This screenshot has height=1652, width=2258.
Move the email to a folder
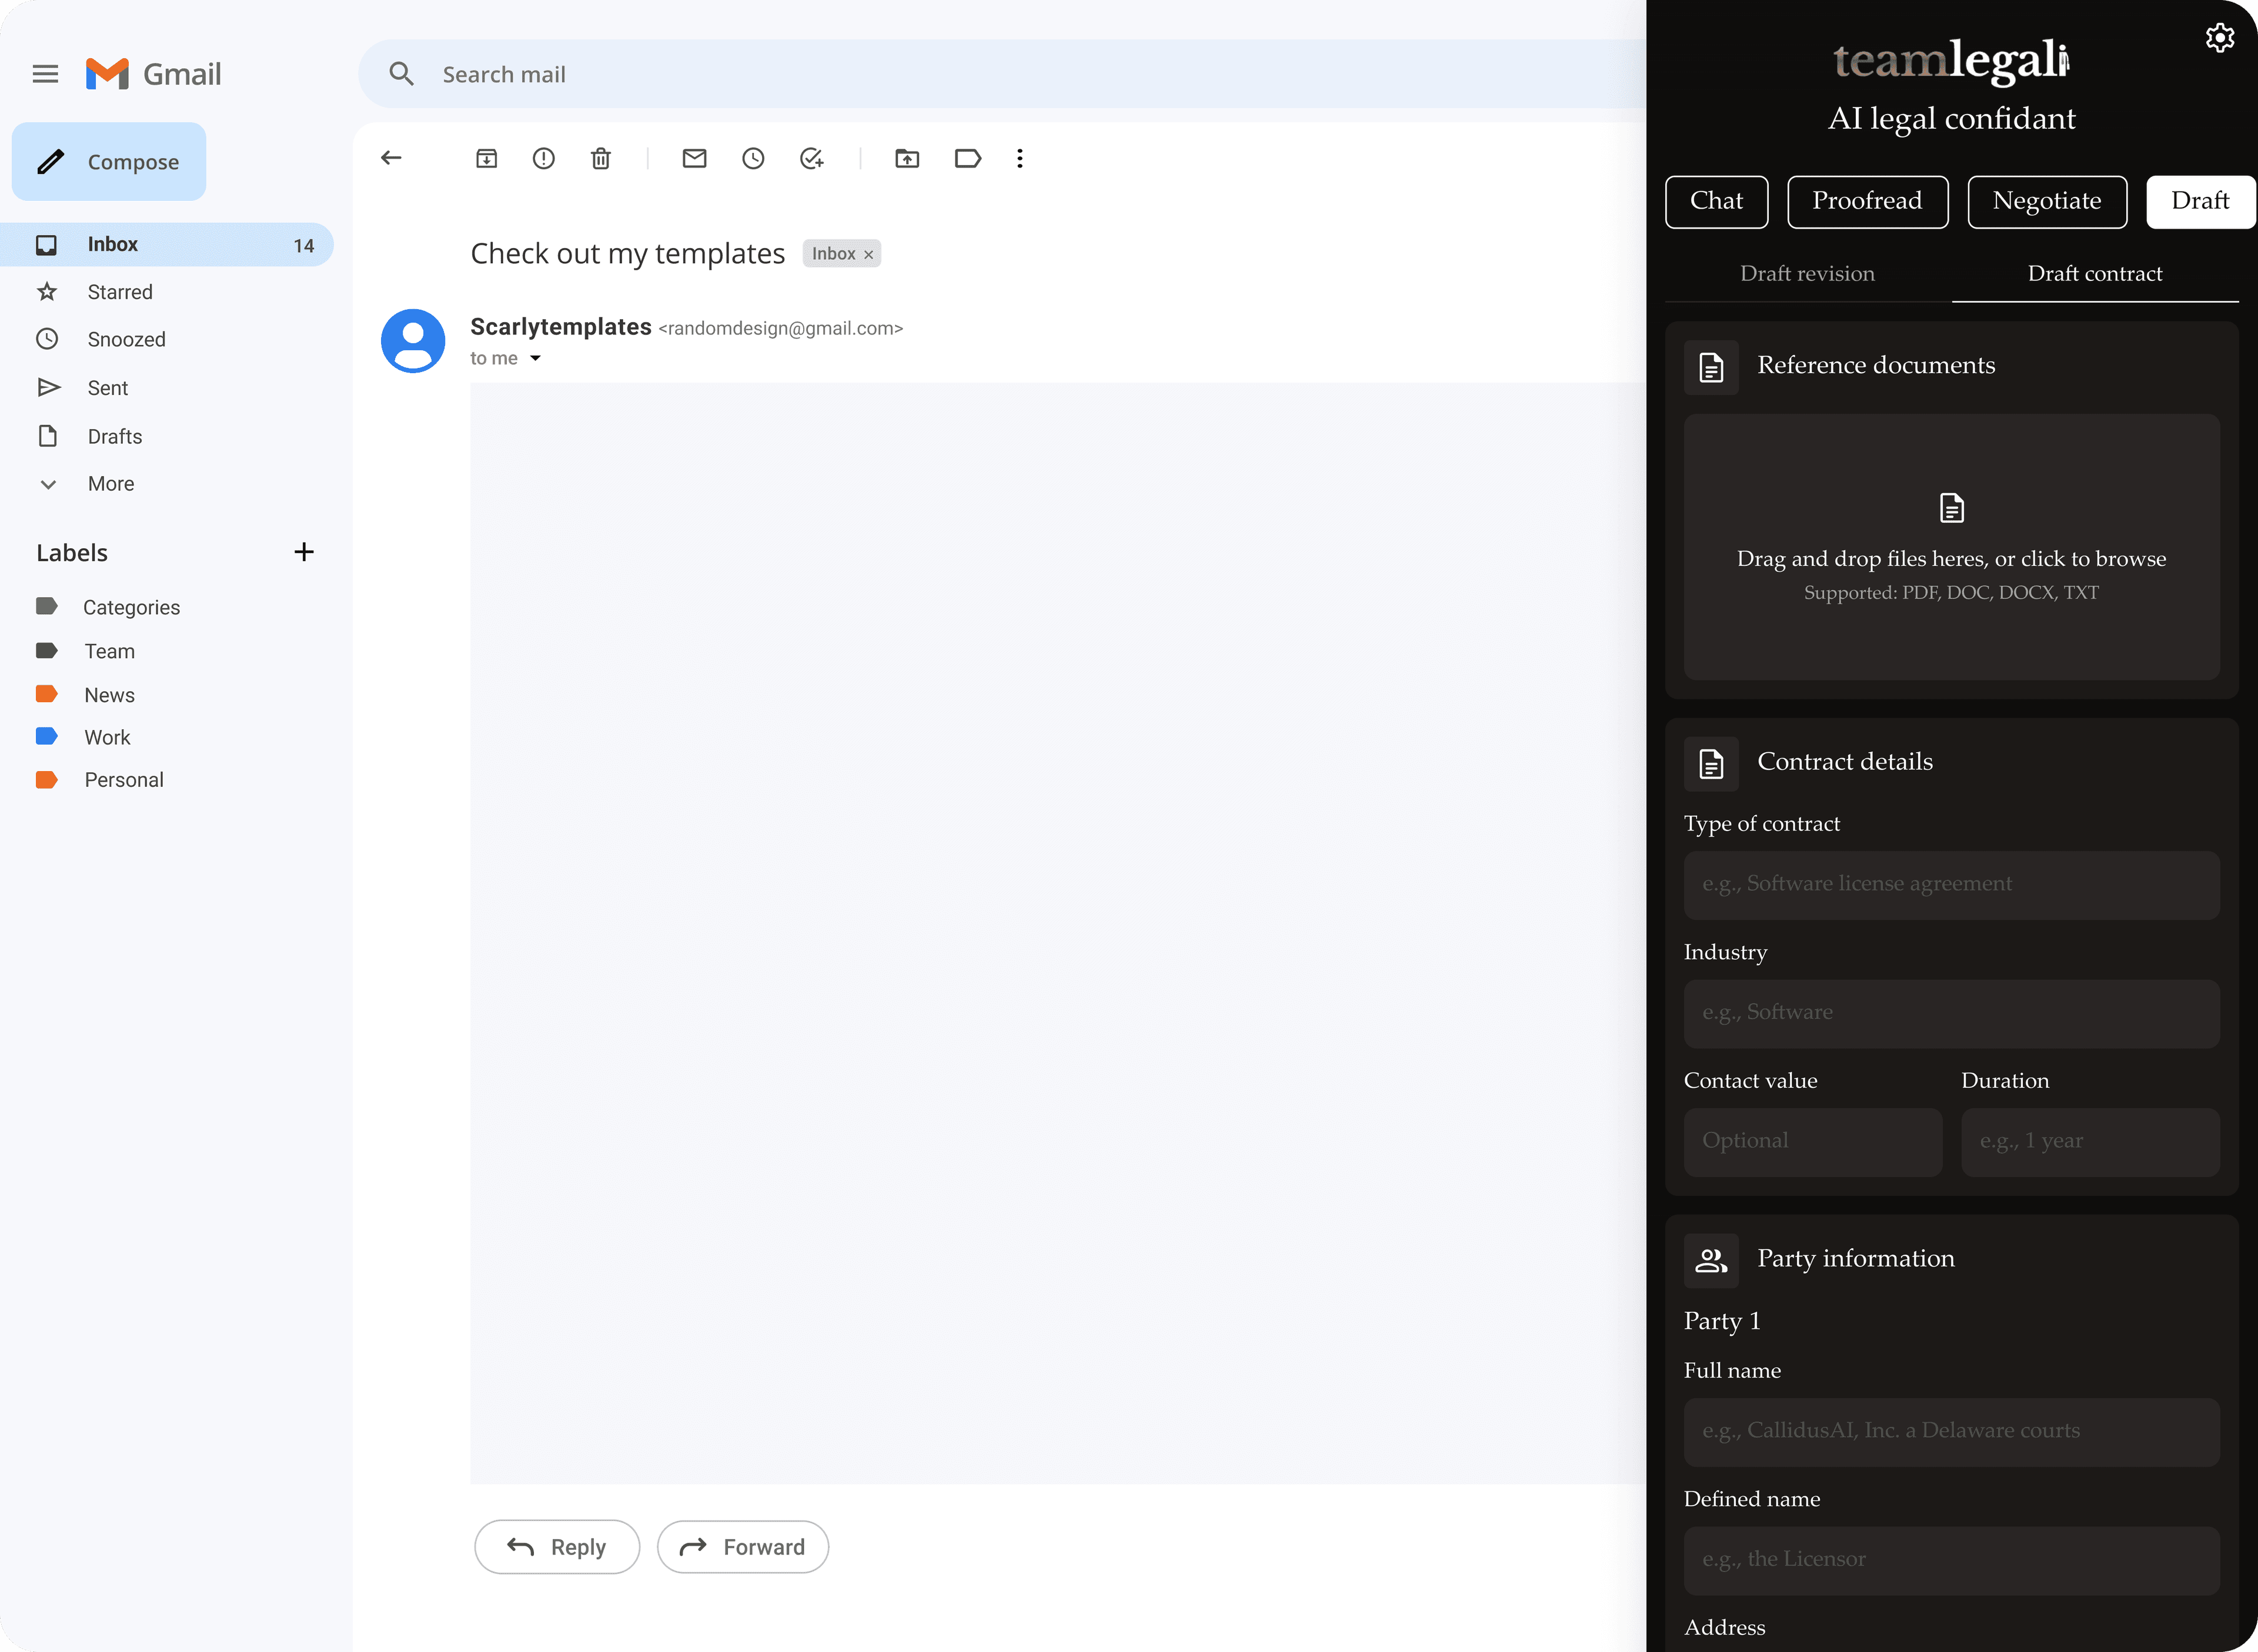click(907, 158)
